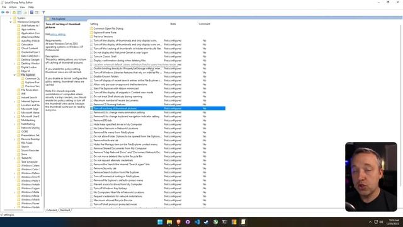Screen dimensions: 403x227
Task: Select Cloud Content in the tree
Action: point(30,49)
